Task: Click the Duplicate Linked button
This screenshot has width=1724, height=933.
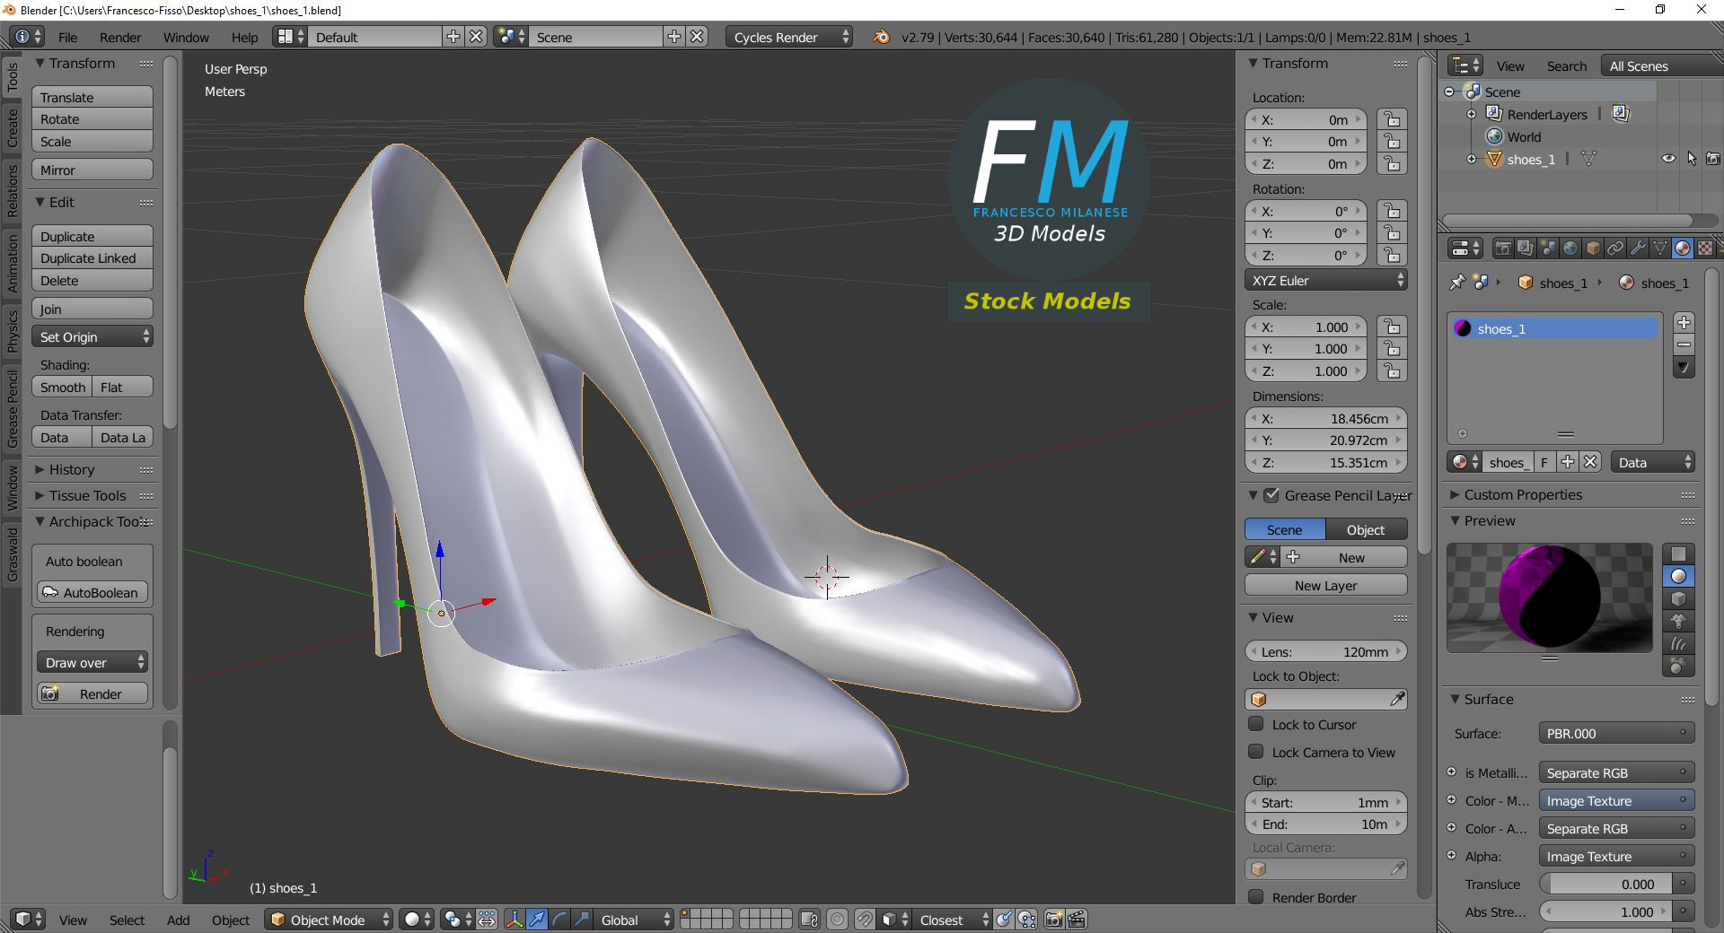Action: click(x=92, y=257)
